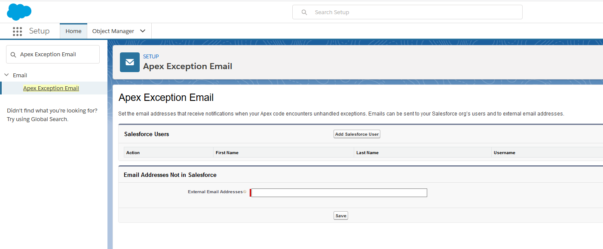Open the Object Manager tab
This screenshot has width=603, height=249.
click(x=113, y=31)
